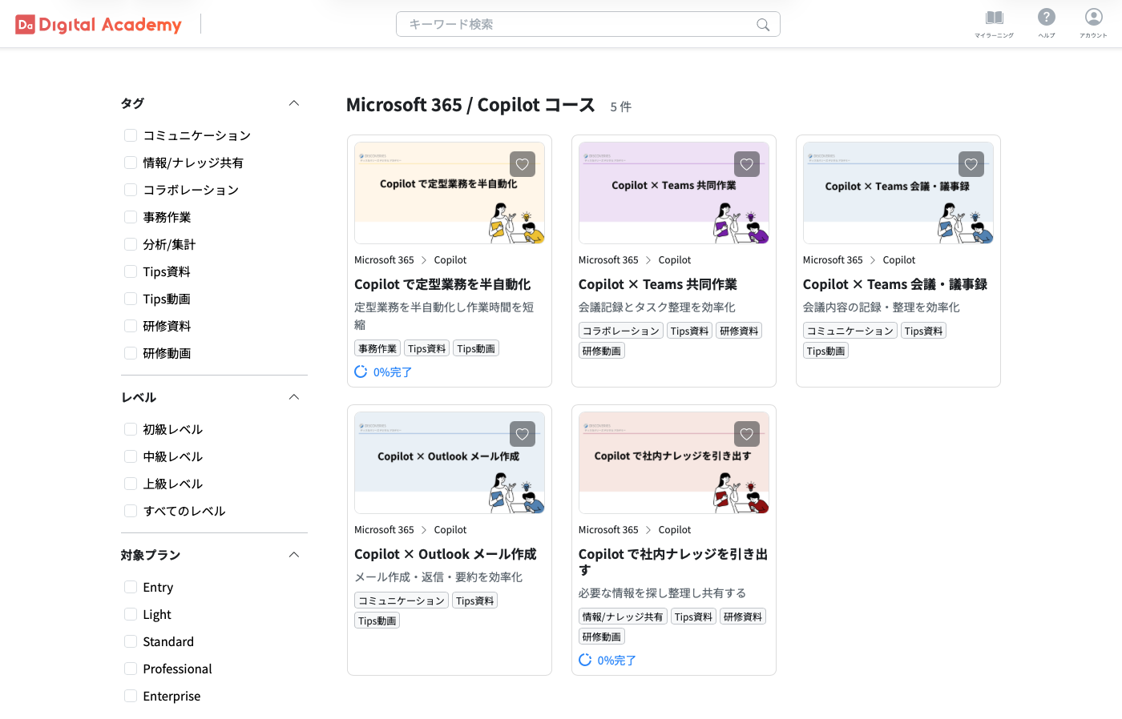
Task: Check the 分析/集計 tag filter
Action: click(131, 244)
